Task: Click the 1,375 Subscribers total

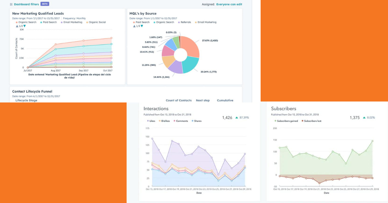Action: 355,118
